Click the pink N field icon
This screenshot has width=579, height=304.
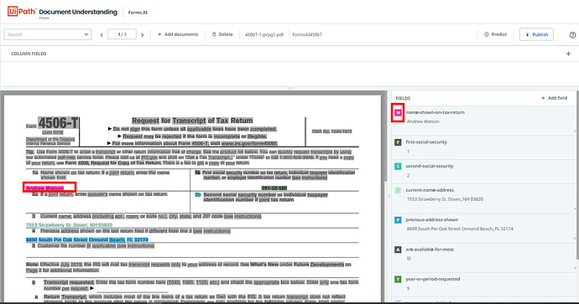coord(398,113)
